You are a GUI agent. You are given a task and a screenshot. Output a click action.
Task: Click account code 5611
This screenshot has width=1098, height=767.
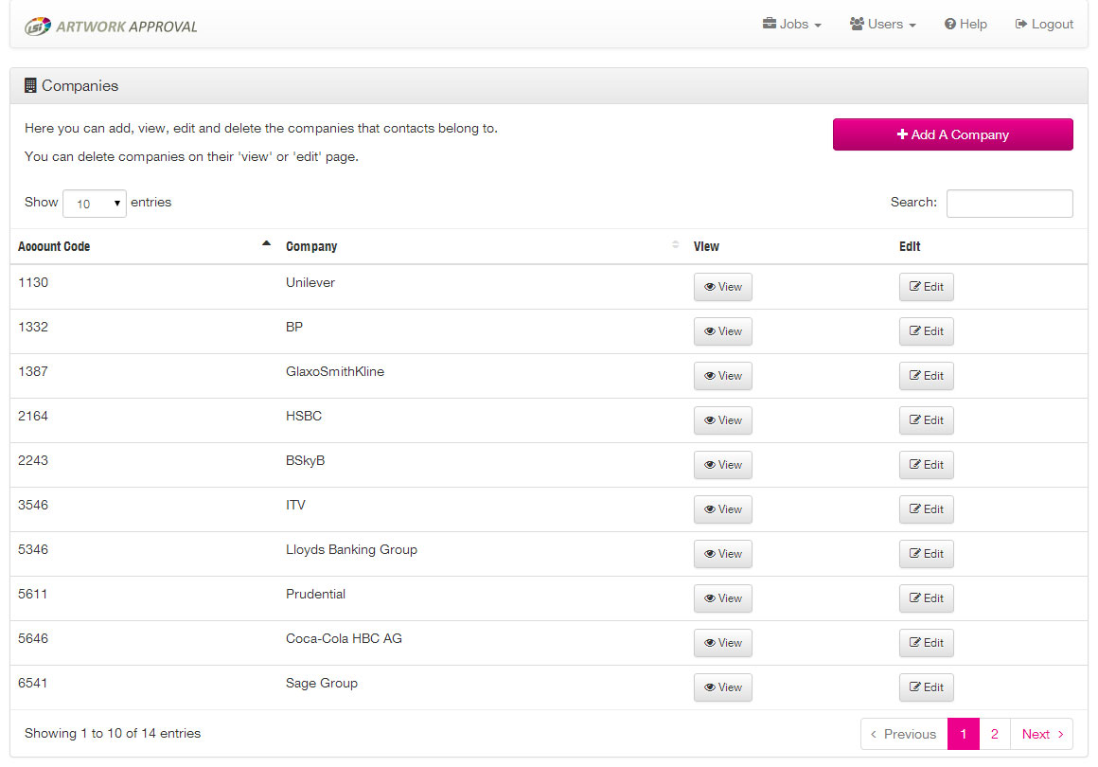click(x=33, y=594)
